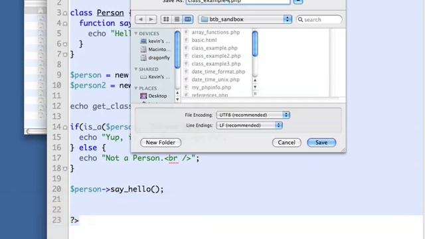The height and width of the screenshot is (239, 425).
Task: Select class_example.php file
Action: click(214, 48)
